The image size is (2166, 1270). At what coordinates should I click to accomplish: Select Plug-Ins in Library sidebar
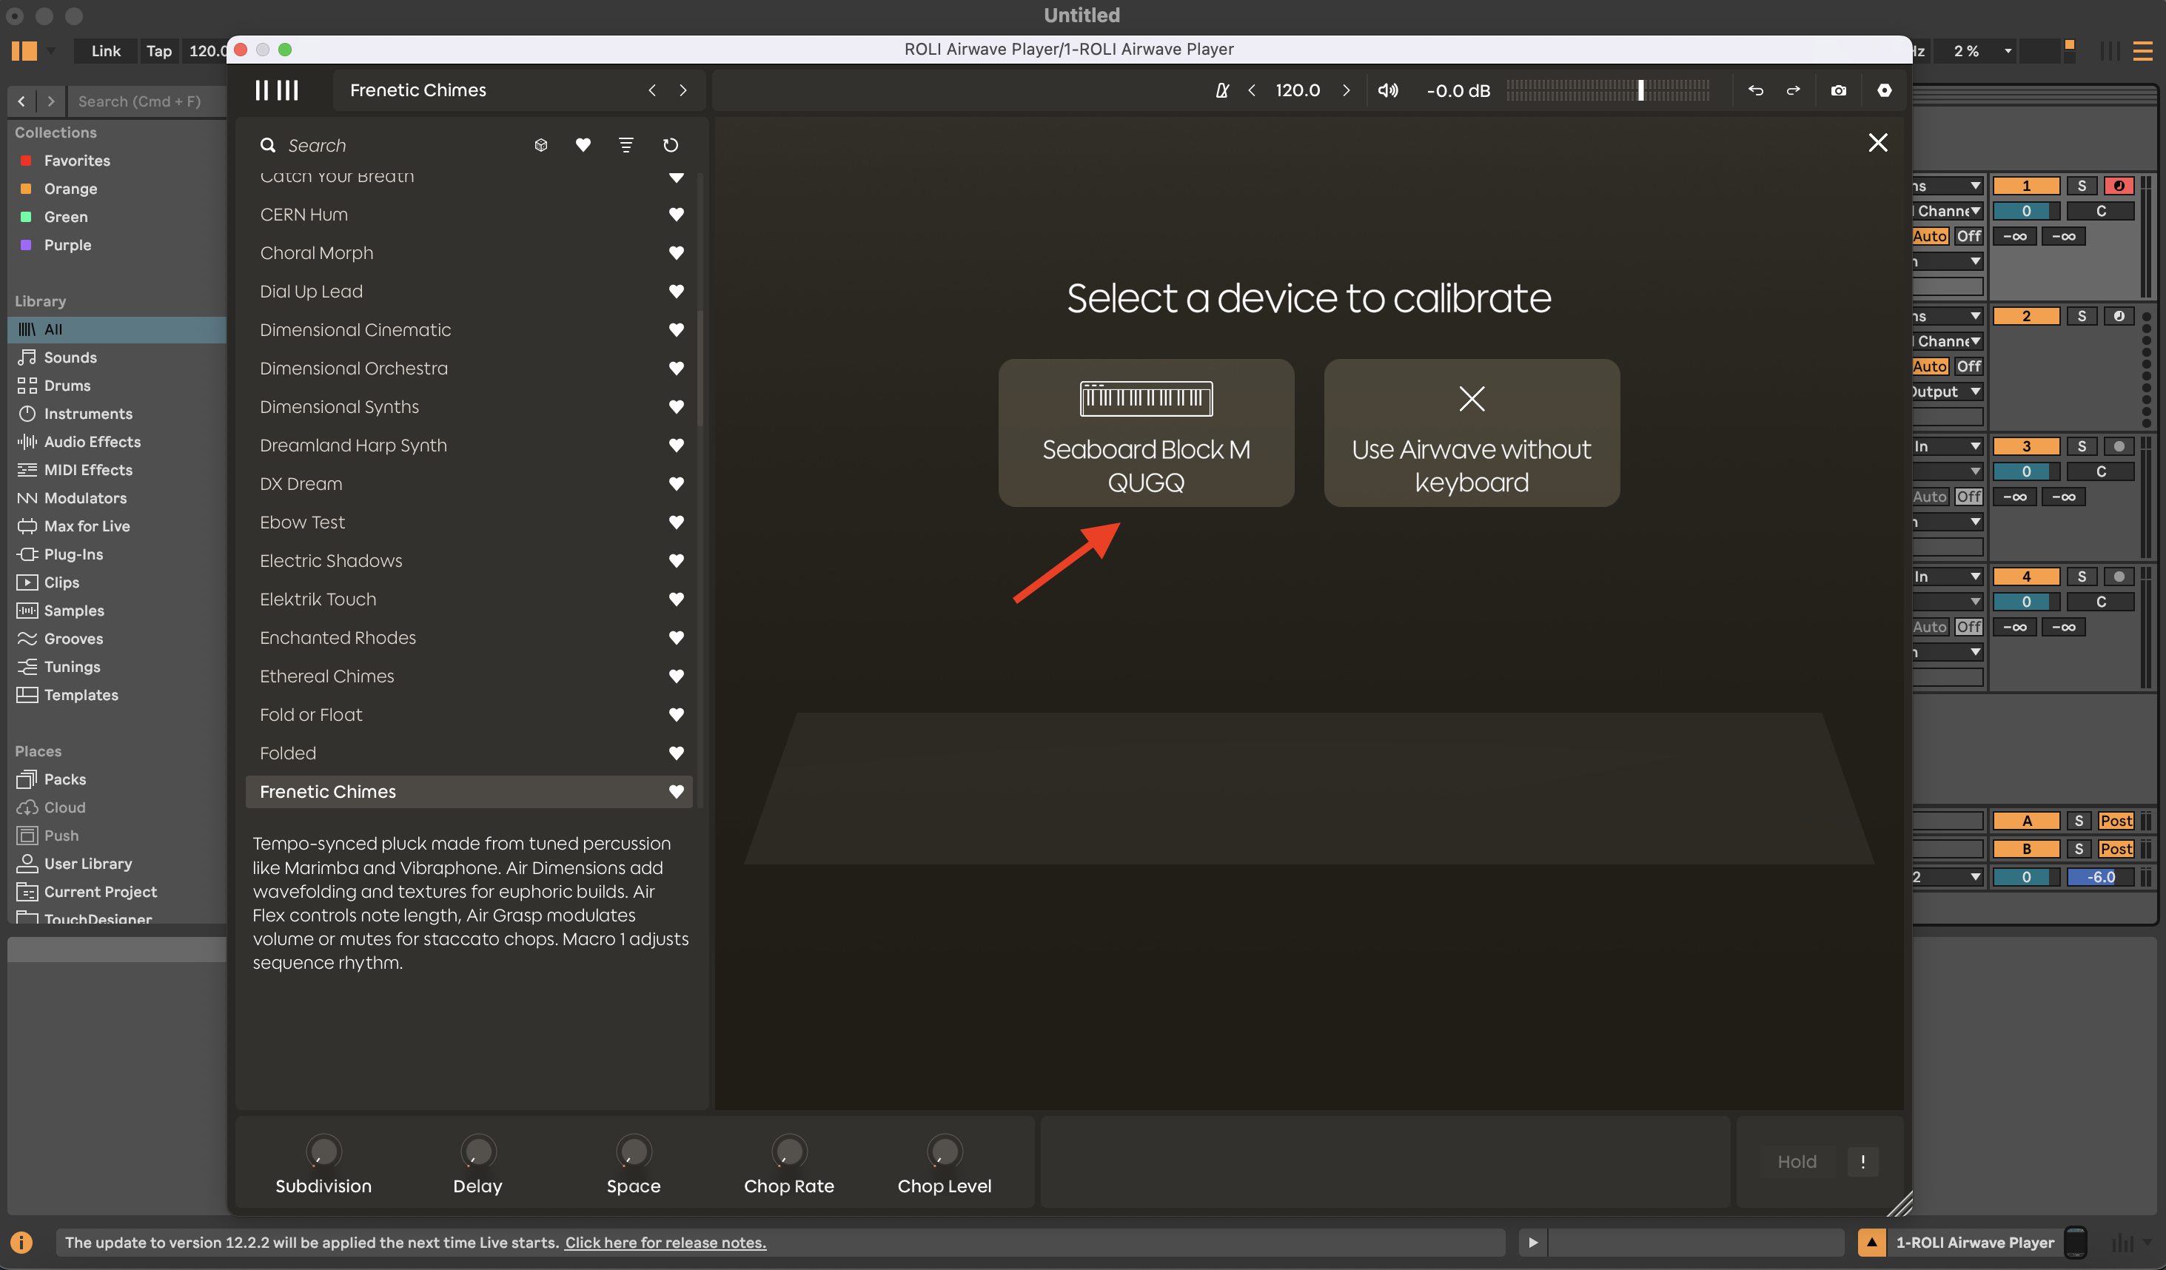coord(73,554)
